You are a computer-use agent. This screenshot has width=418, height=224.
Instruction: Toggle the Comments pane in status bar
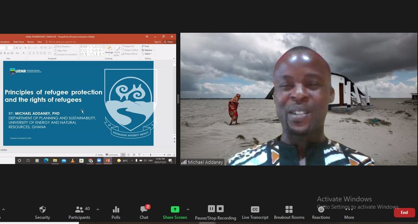[x=112, y=155]
